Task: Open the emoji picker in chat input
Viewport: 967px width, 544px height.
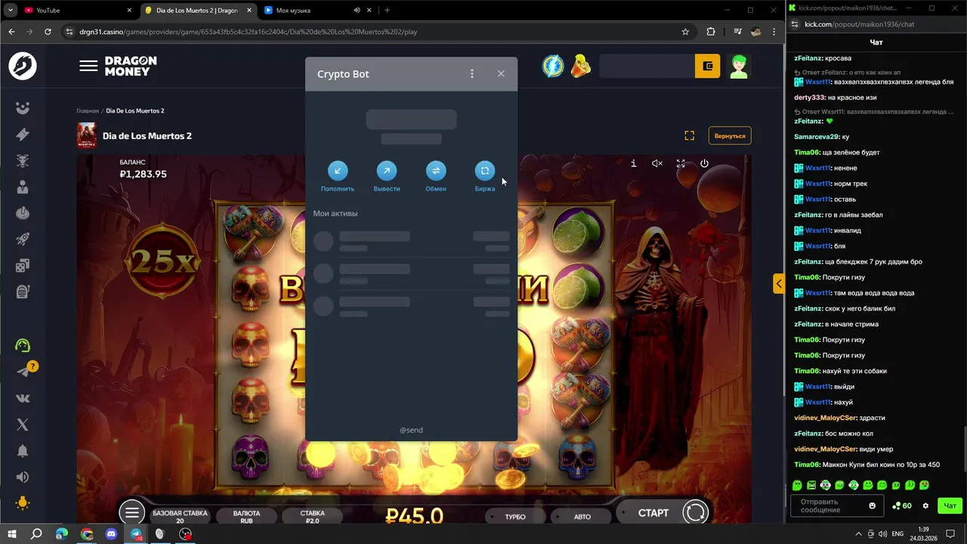Action: tap(873, 505)
